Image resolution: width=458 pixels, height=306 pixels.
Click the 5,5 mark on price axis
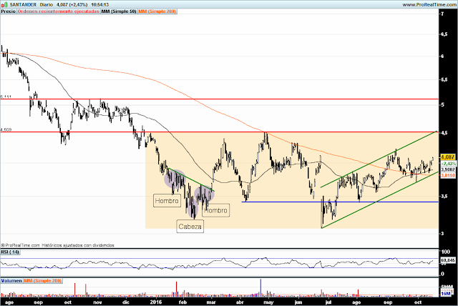click(444, 79)
